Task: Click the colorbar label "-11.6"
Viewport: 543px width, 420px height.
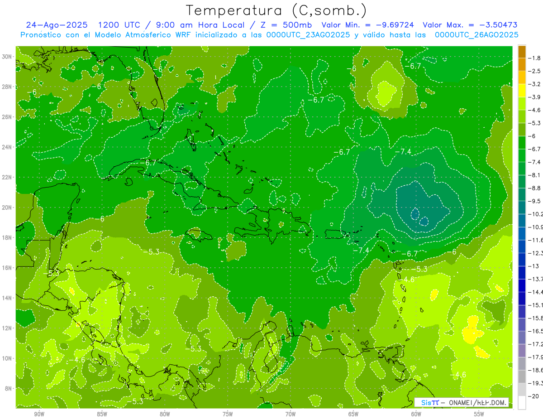Action: pyautogui.click(x=535, y=240)
